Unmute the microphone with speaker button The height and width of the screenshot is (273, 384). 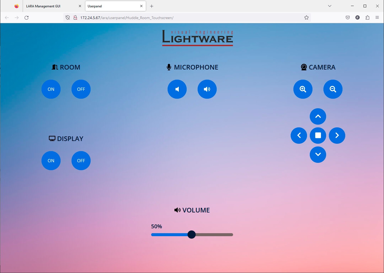[207, 89]
